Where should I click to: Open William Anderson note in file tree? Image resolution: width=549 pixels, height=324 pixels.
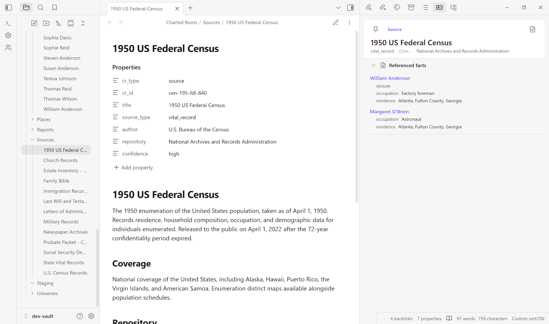[63, 109]
